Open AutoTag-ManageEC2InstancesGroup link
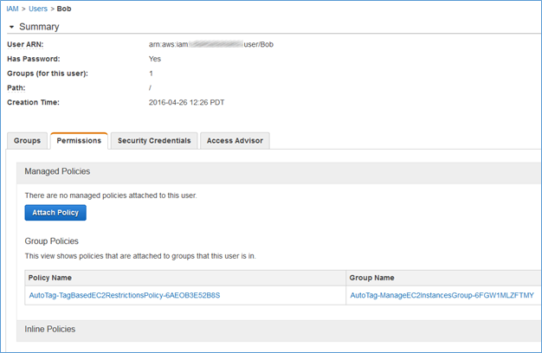Viewport: 542px width, 353px height. tap(442, 295)
